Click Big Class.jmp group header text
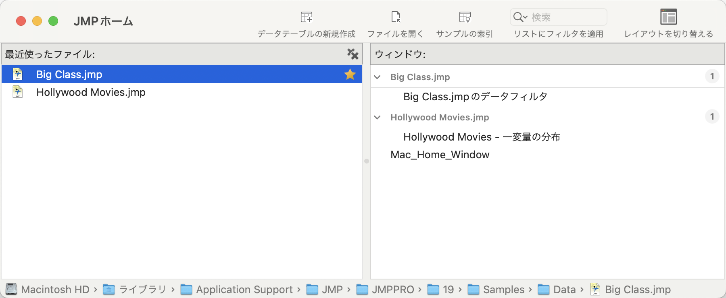 (420, 77)
